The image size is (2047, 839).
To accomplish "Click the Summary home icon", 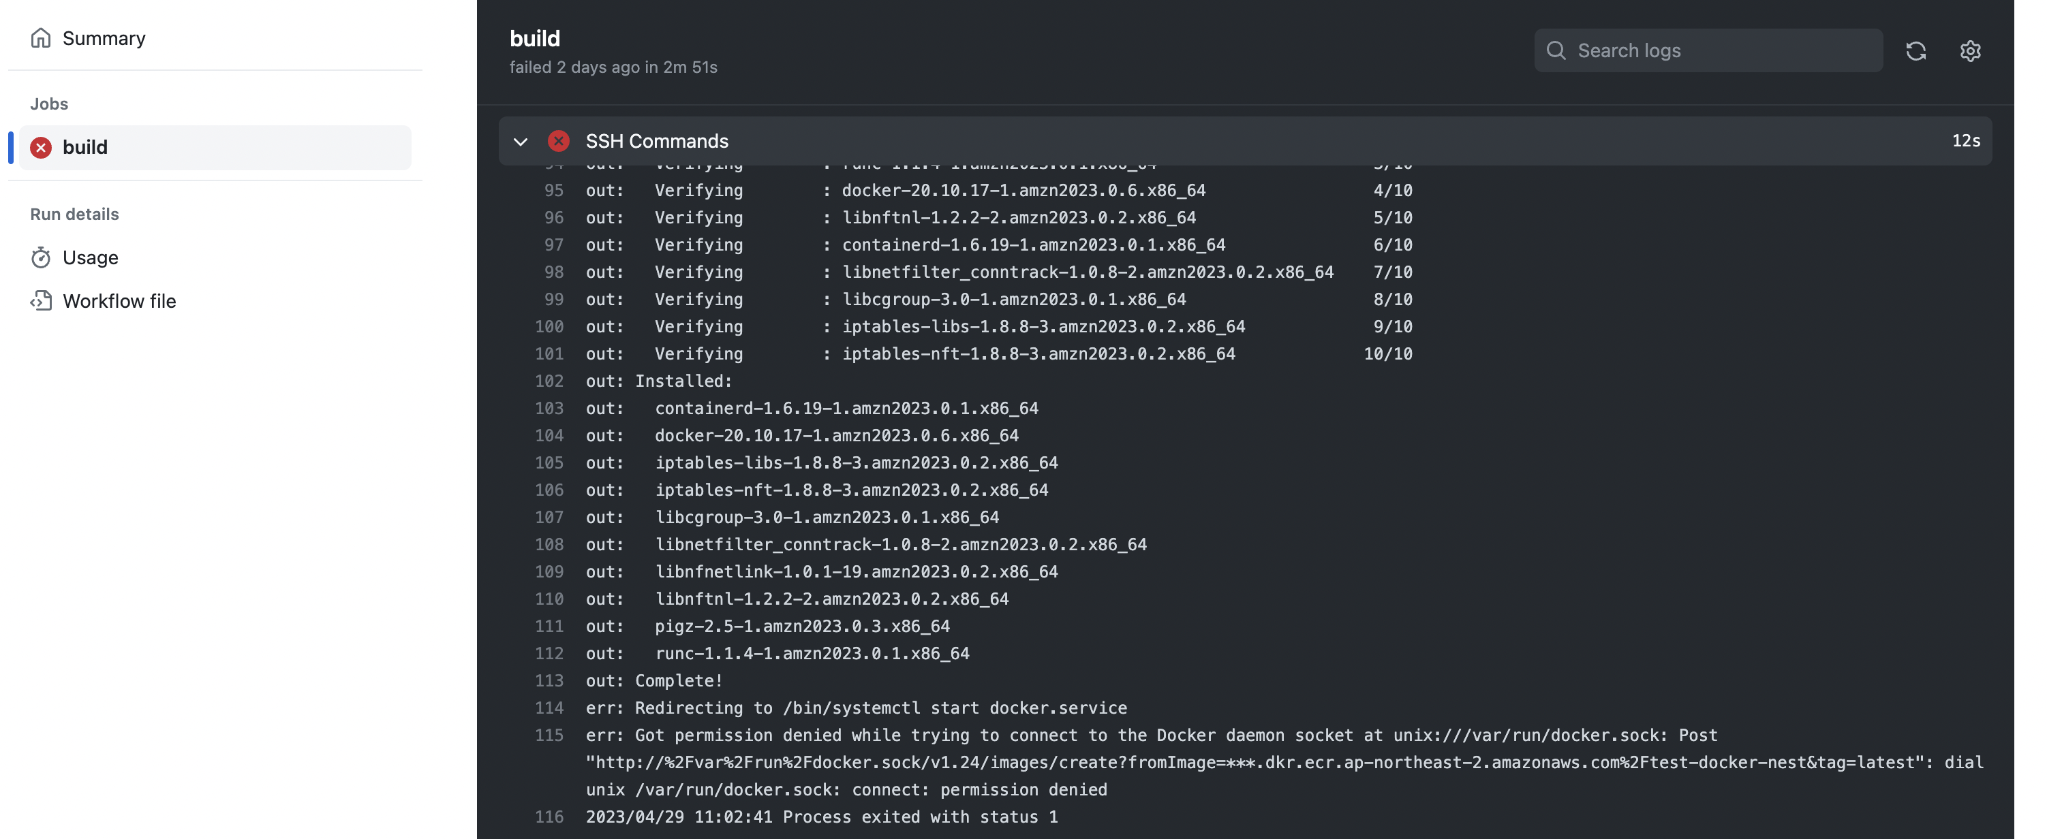I will 40,38.
